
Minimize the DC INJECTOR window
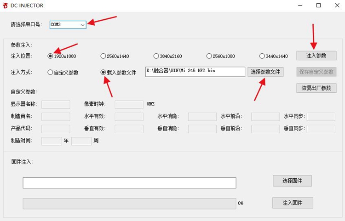tap(300, 6)
